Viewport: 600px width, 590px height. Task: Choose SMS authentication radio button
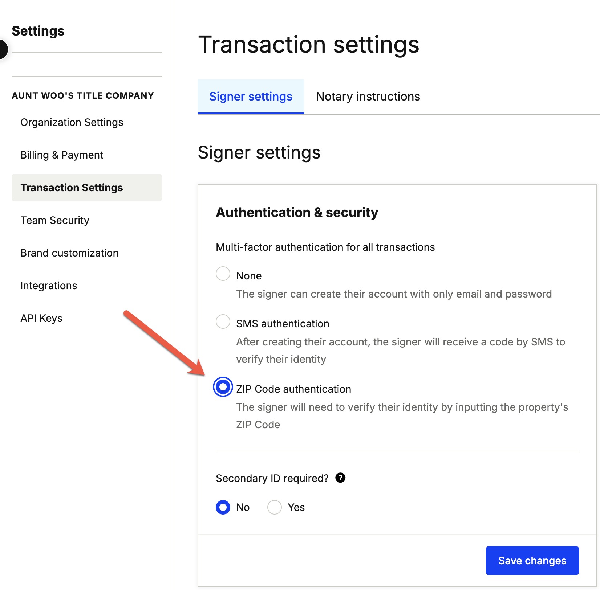[x=223, y=321]
